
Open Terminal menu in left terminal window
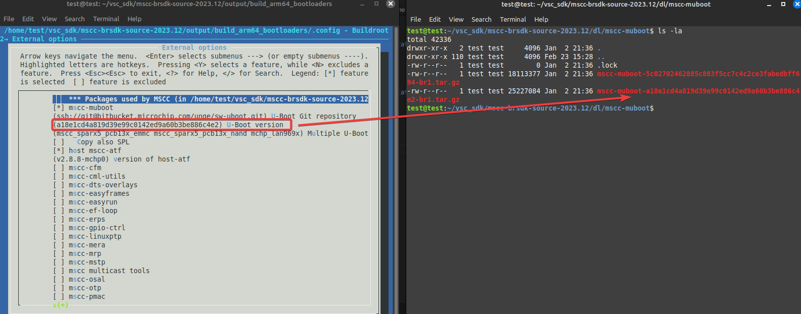click(106, 19)
